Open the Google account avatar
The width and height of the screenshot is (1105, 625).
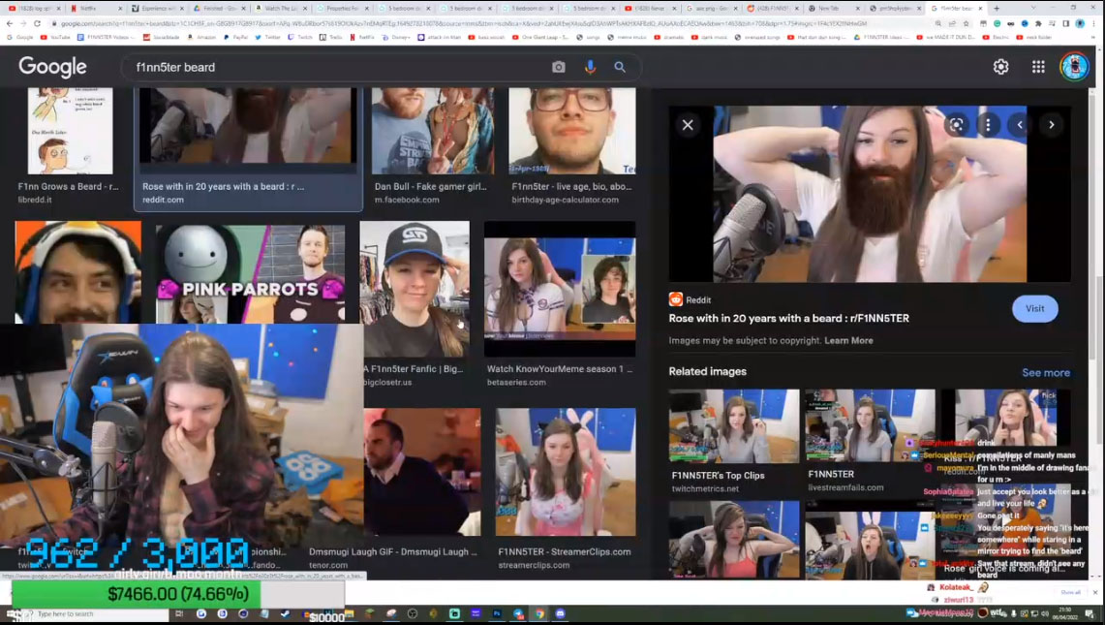1074,67
